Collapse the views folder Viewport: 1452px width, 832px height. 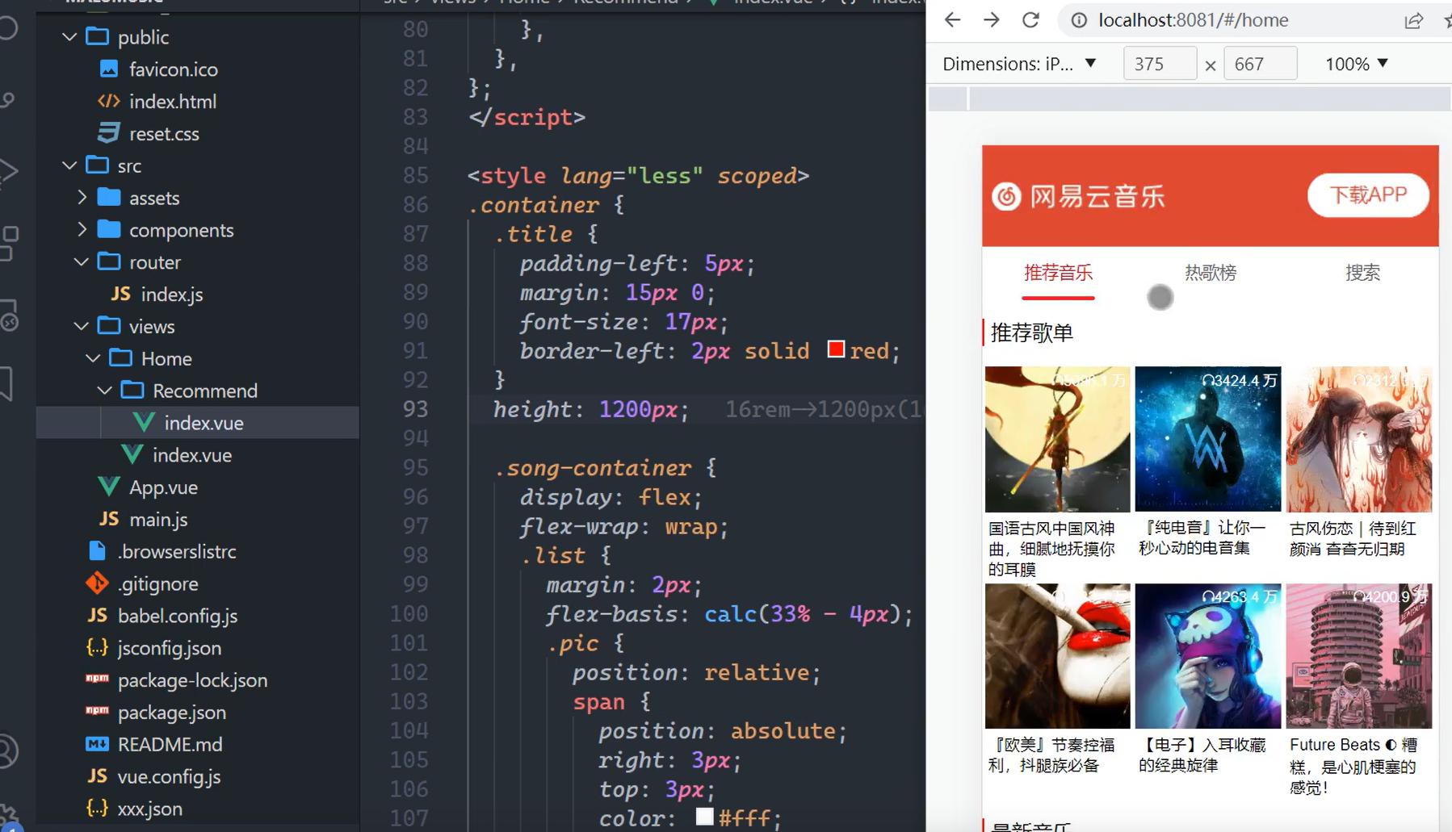(82, 327)
